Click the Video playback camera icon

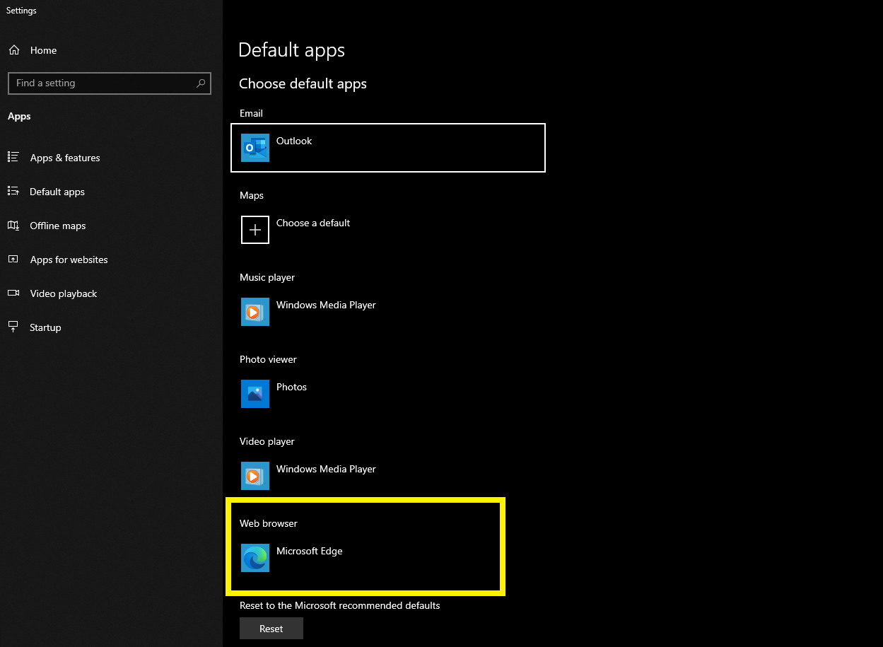(x=13, y=293)
